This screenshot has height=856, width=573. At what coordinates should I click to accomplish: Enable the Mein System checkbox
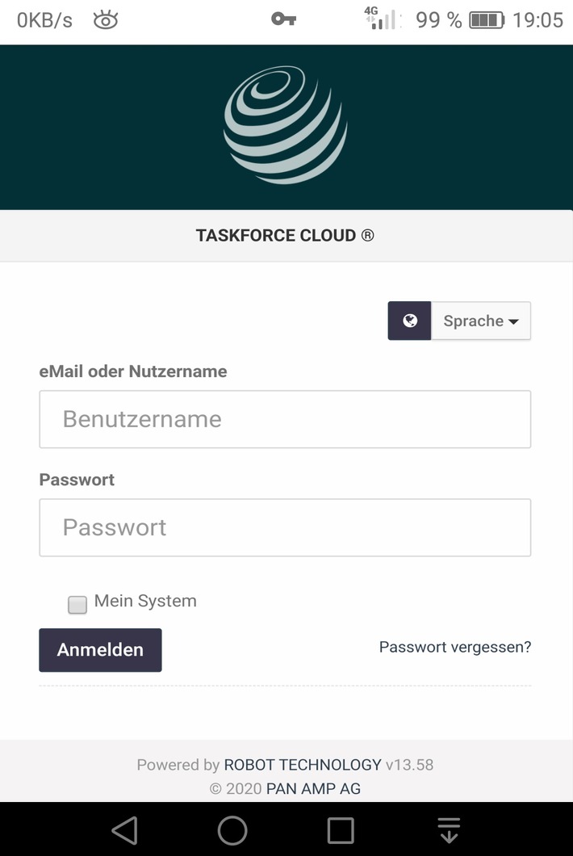(x=77, y=604)
